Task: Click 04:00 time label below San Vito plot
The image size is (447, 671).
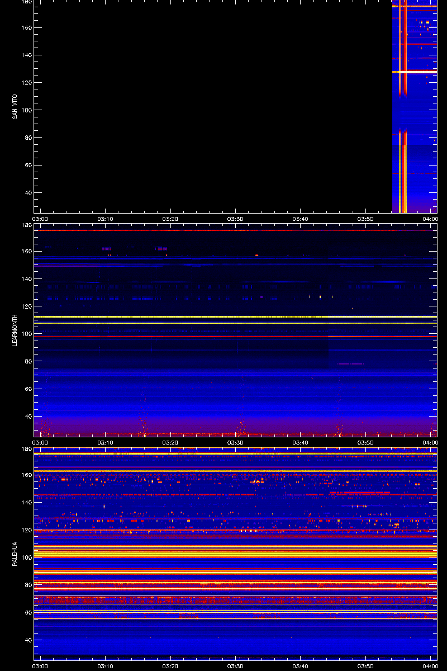Action: click(x=430, y=219)
